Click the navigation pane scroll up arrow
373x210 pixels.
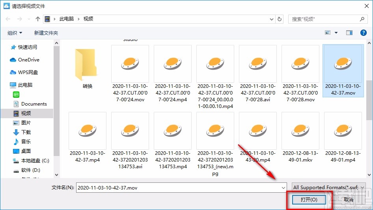56,43
